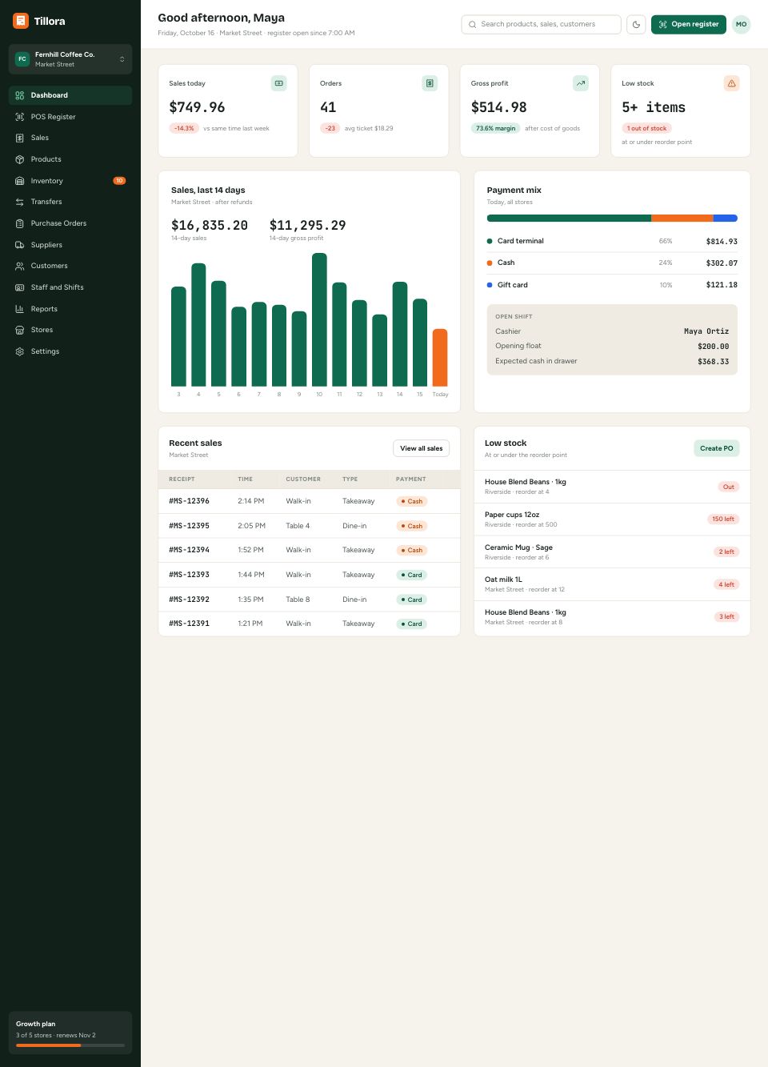Viewport: 768px width, 1067px height.
Task: Click the Products box icon
Action: (x=20, y=159)
